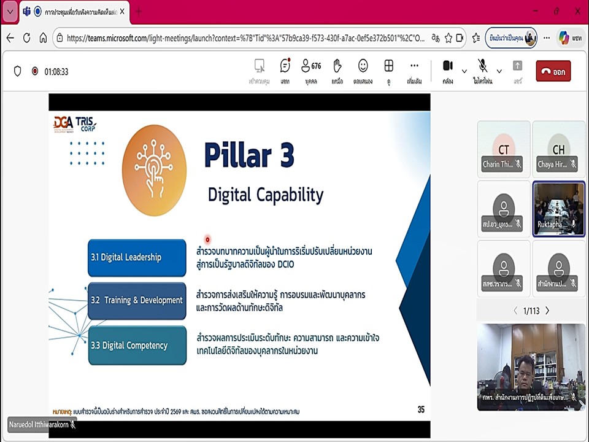Go to next page of participant videos

pyautogui.click(x=547, y=311)
